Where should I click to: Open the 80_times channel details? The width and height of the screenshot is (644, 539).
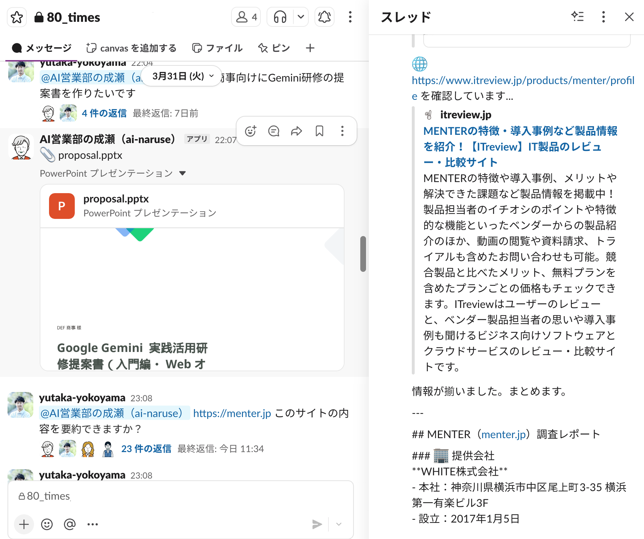point(67,17)
